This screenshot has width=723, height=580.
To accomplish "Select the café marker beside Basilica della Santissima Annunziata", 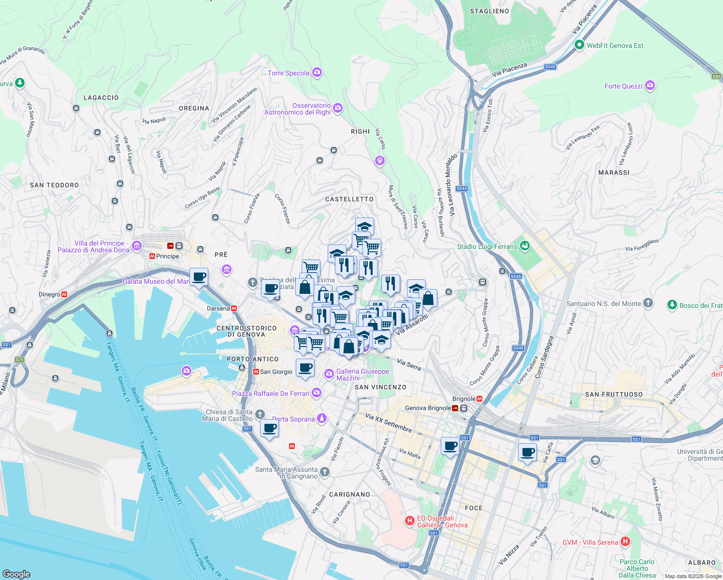I will (x=271, y=289).
